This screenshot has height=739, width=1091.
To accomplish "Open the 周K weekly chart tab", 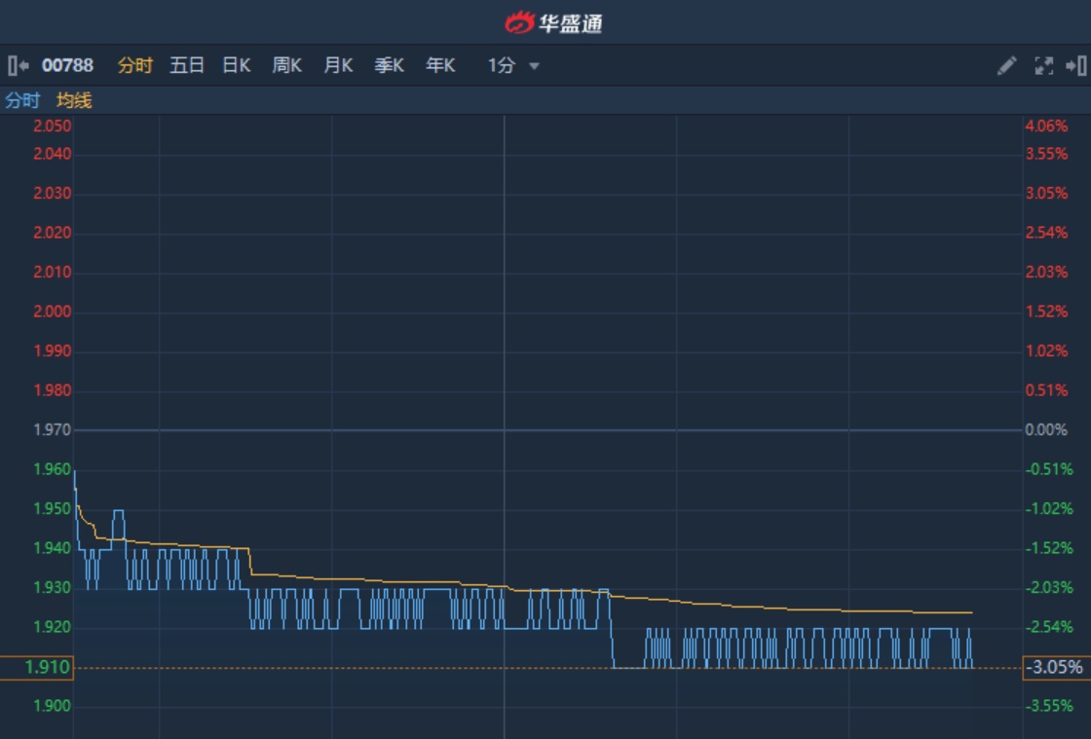I will click(x=286, y=65).
